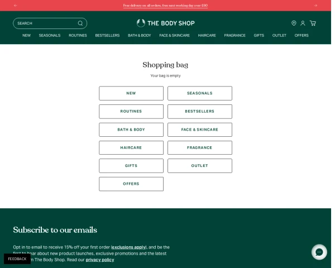Open the privacy policy link

(100, 260)
